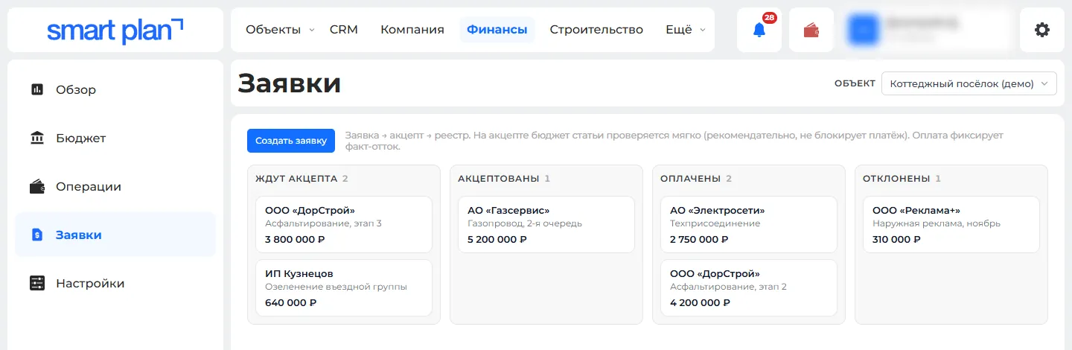Go to Заявки in the sidebar
The width and height of the screenshot is (1072, 350).
pyautogui.click(x=115, y=235)
